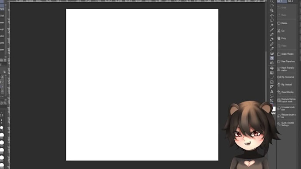The image size is (301, 169).
Task: Switch to Set 1 quick access tab
Action: (x=282, y=1)
